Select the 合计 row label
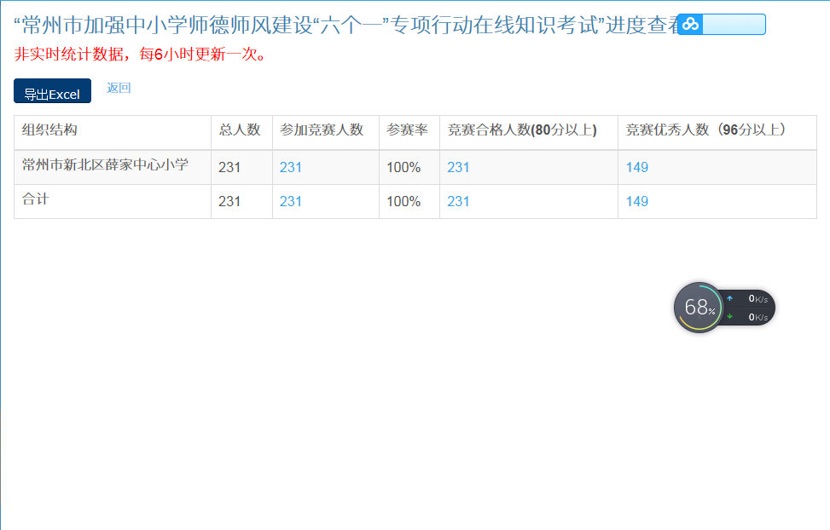 tap(36, 199)
